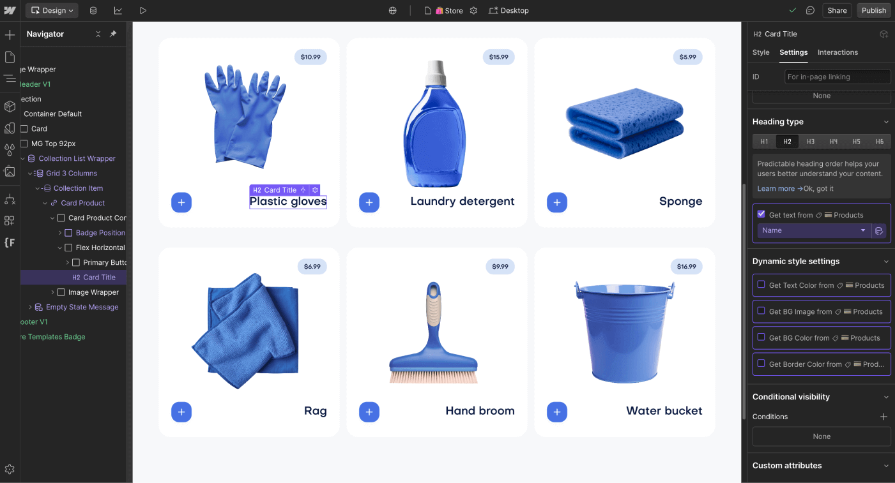The height and width of the screenshot is (483, 895).
Task: Set heading type to H3
Action: pos(810,142)
